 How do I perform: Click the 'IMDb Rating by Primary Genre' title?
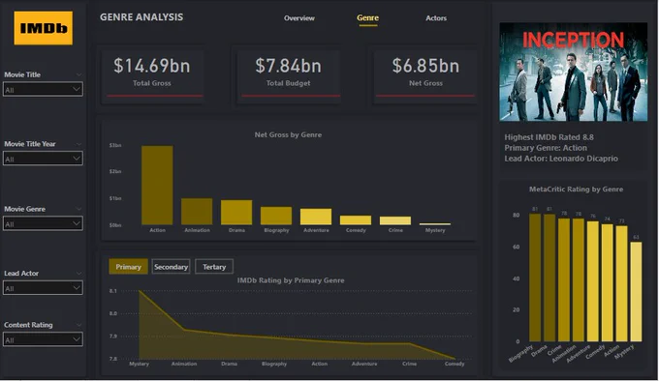click(291, 280)
